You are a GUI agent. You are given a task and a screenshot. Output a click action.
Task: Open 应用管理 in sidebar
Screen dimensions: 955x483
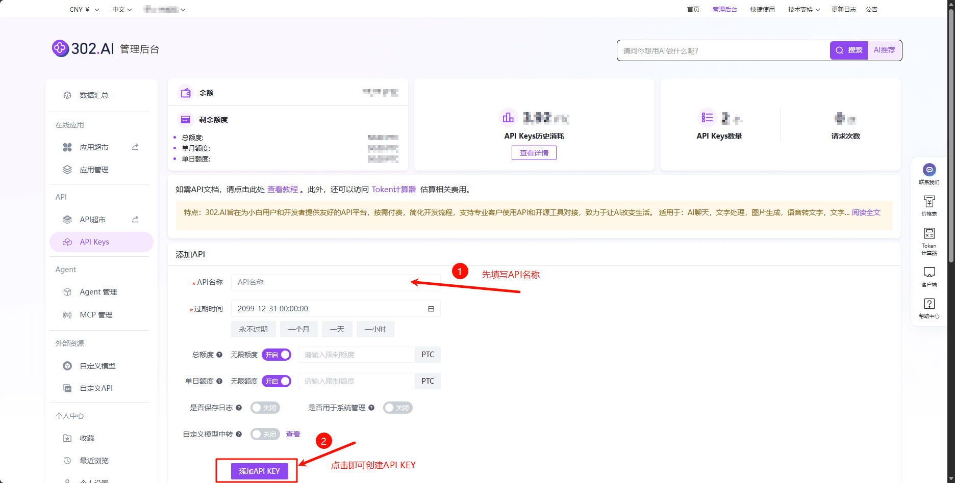pyautogui.click(x=94, y=170)
